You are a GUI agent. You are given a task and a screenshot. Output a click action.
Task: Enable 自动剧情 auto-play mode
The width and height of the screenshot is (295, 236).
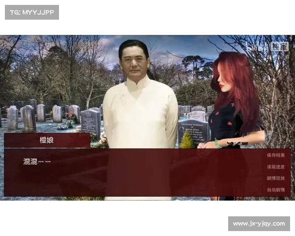(275, 189)
